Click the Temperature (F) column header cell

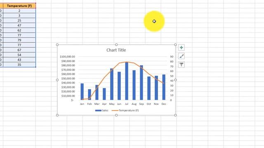pyautogui.click(x=19, y=6)
